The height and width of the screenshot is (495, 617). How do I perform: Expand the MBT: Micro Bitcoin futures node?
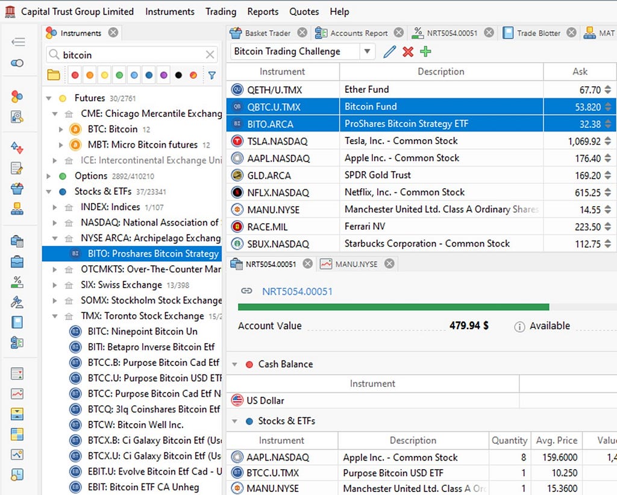61,145
